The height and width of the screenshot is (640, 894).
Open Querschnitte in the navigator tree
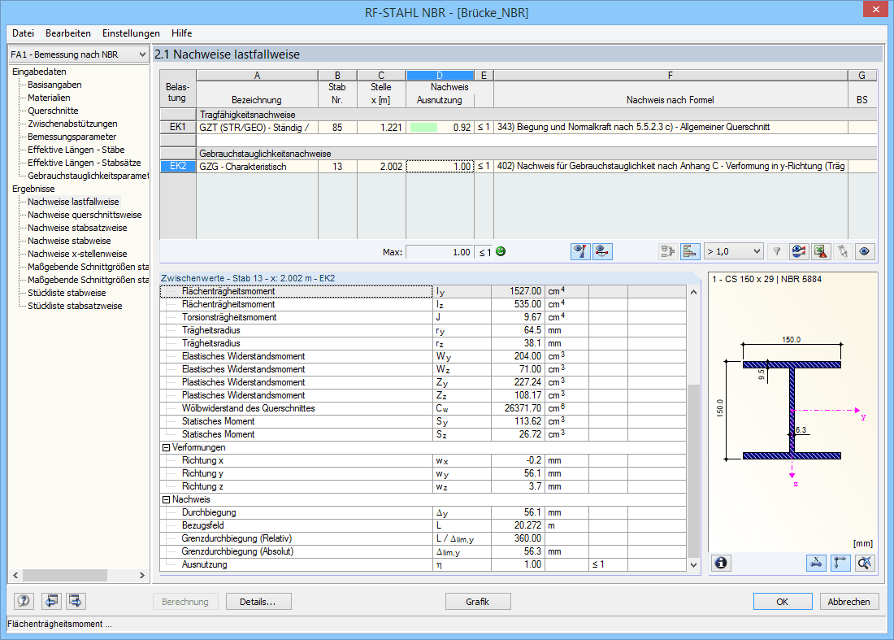pos(53,111)
